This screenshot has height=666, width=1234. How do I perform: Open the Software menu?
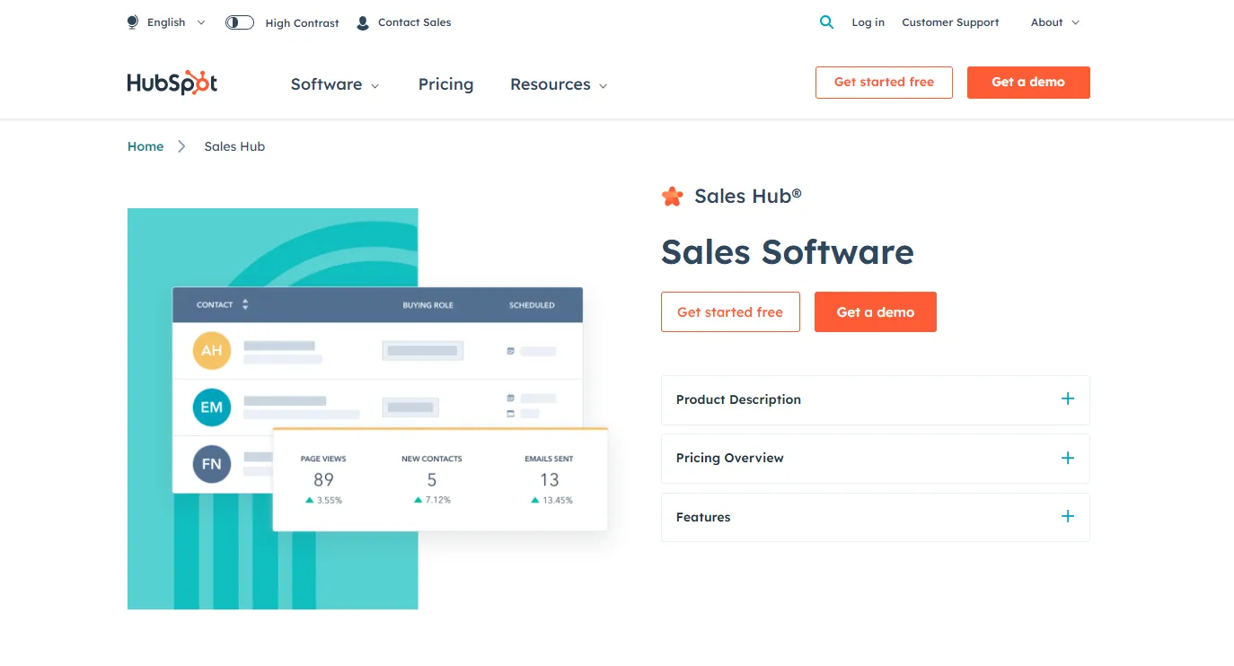[x=335, y=84]
